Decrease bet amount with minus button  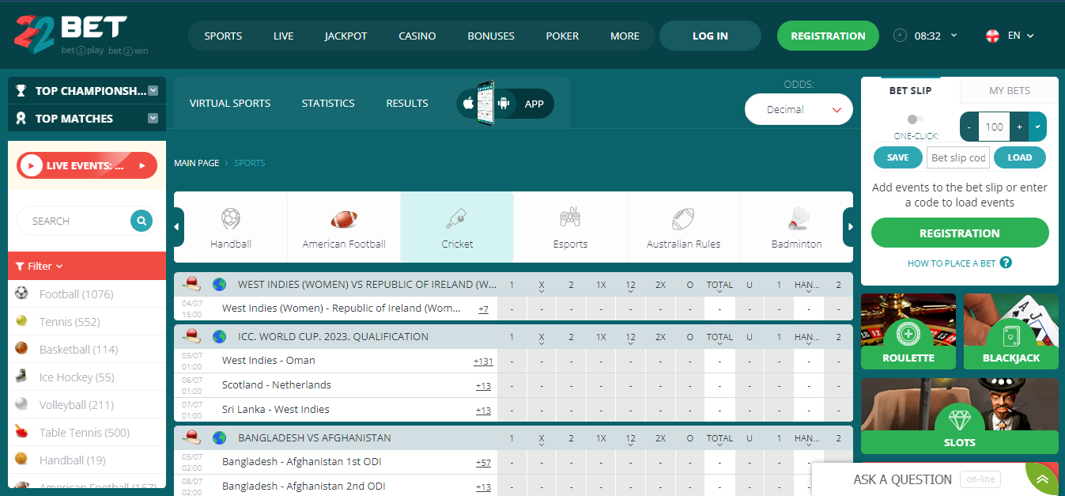point(969,127)
